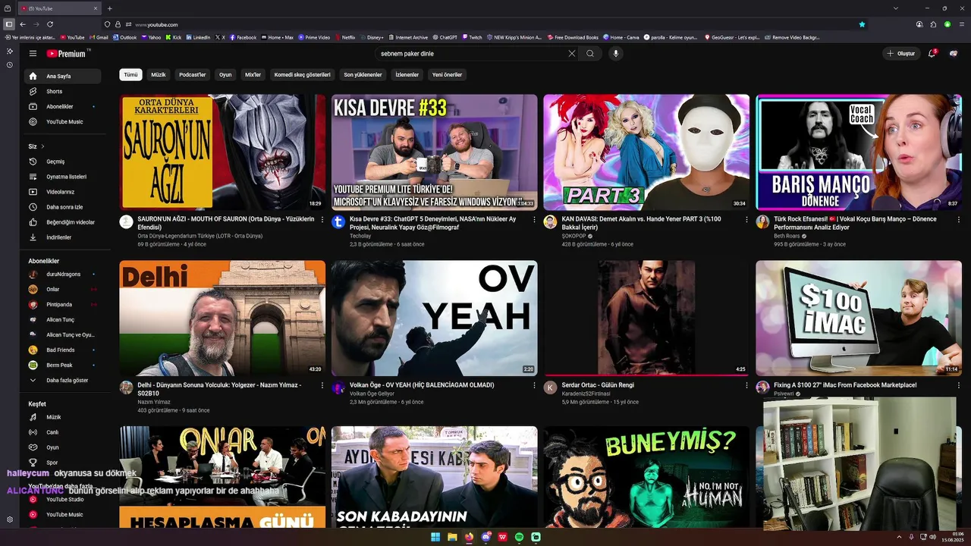
Task: Expand Daha fazla göster subscriptions
Action: pos(62,380)
